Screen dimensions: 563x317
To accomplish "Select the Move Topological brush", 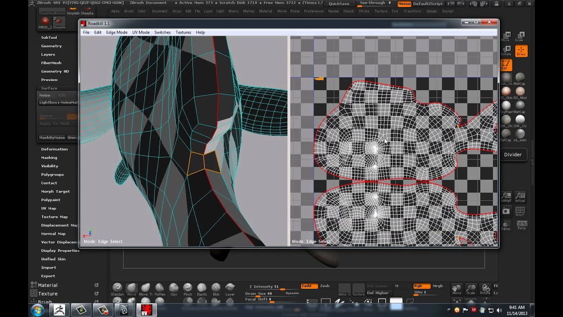I will pos(146,289).
